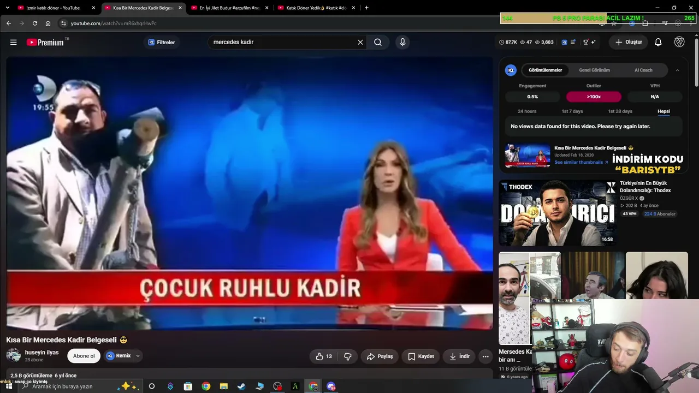699x393 pixels.
Task: Go to browser home page
Action: coord(48,23)
